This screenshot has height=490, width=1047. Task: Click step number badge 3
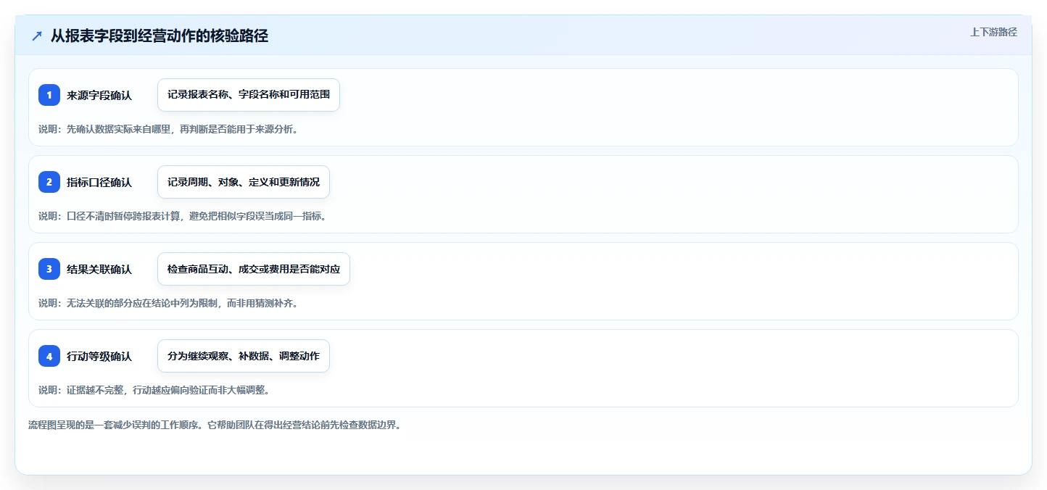click(x=49, y=269)
